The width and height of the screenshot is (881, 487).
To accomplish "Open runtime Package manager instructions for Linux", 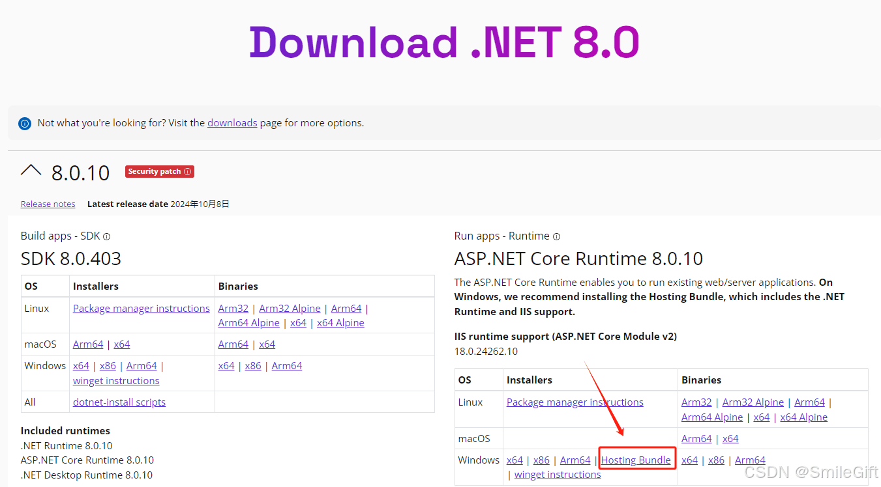I will [x=575, y=402].
